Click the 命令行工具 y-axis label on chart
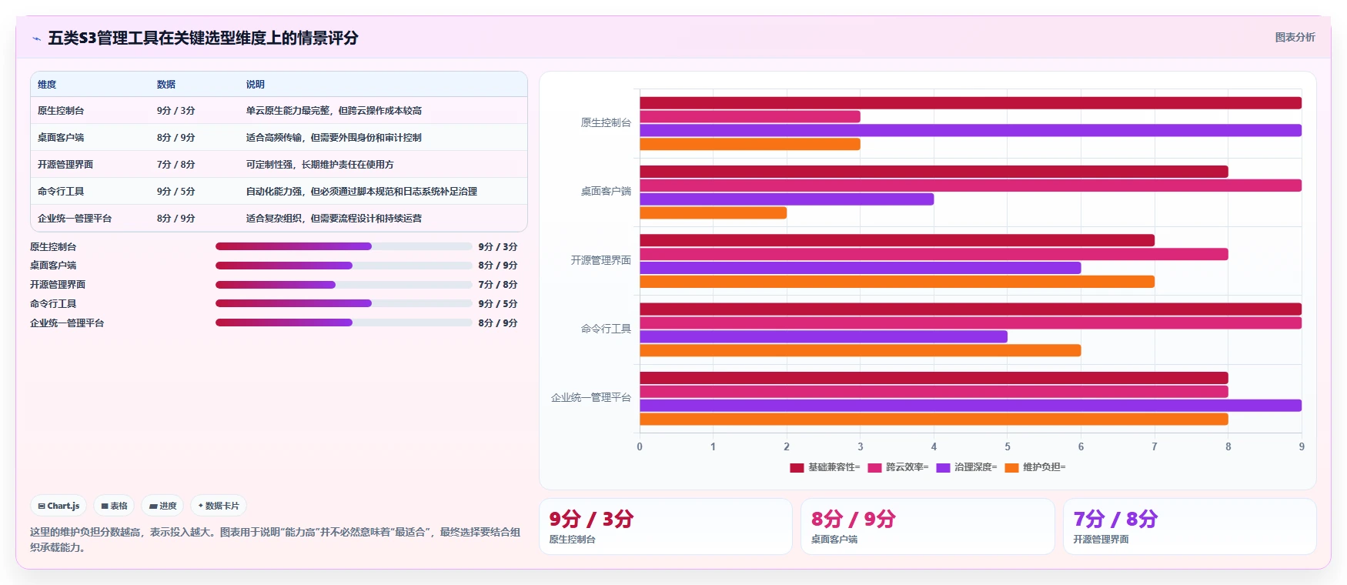 point(606,329)
